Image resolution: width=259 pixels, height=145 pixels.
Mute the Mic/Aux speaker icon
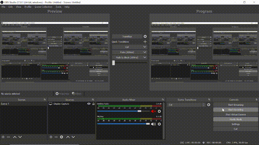pyautogui.click(x=153, y=124)
